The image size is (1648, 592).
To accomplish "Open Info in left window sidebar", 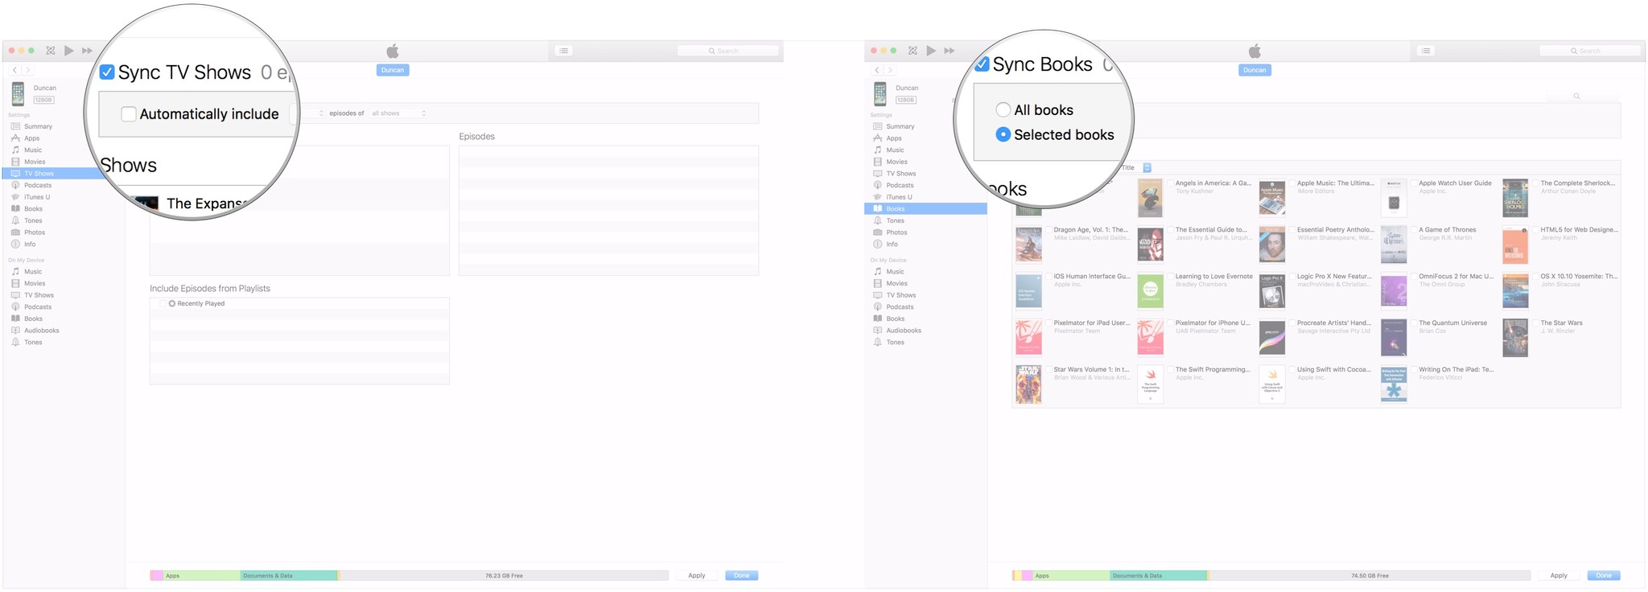I will (30, 245).
